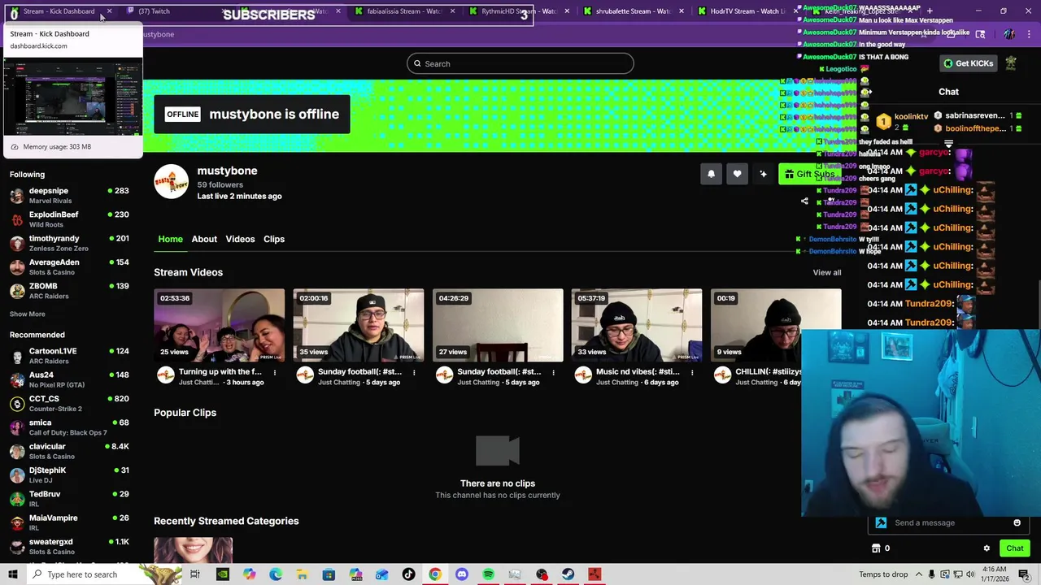Screen dimensions: 1041x585
Task: Click the Gift Subs button
Action: (808, 174)
